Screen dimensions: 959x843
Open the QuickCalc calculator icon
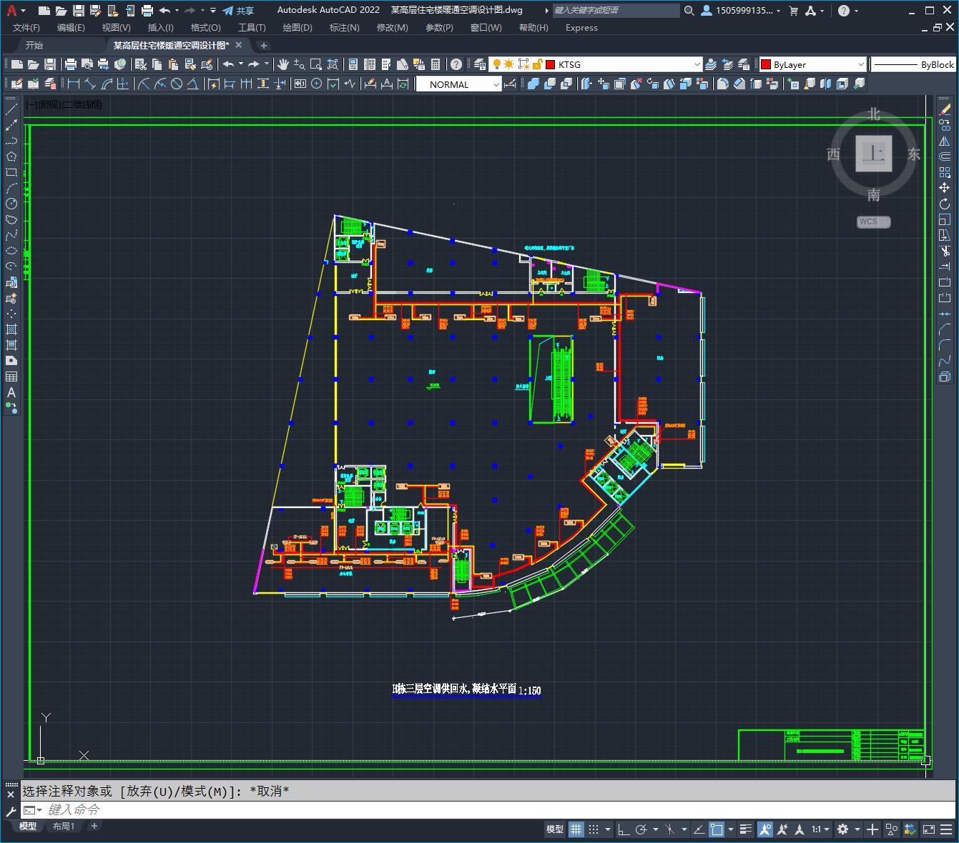tap(436, 64)
